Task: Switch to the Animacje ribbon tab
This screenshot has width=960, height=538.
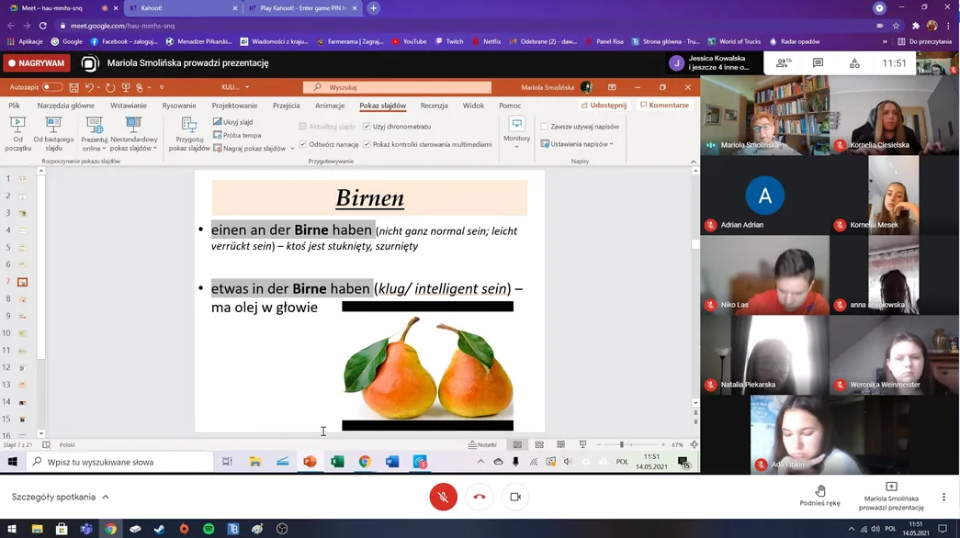Action: coord(330,106)
